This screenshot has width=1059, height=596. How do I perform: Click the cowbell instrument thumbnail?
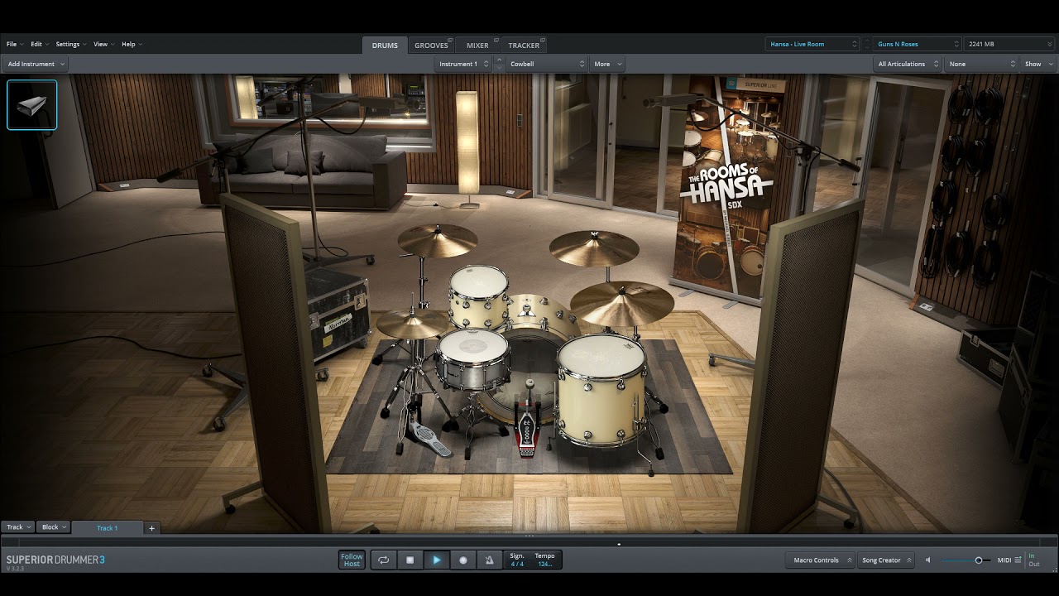[32, 105]
